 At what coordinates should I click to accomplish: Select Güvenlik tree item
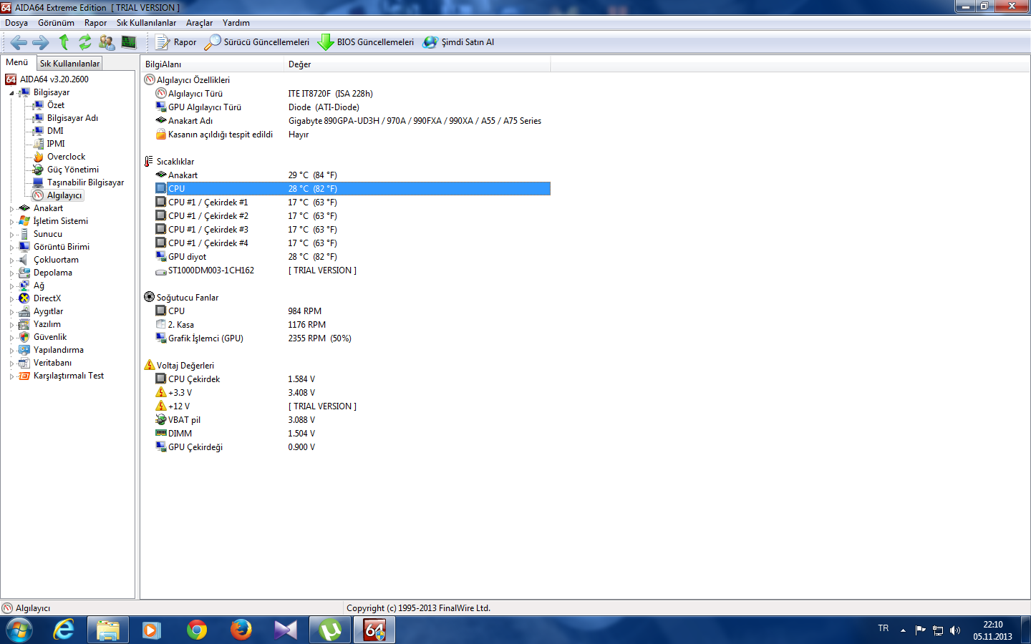click(50, 337)
